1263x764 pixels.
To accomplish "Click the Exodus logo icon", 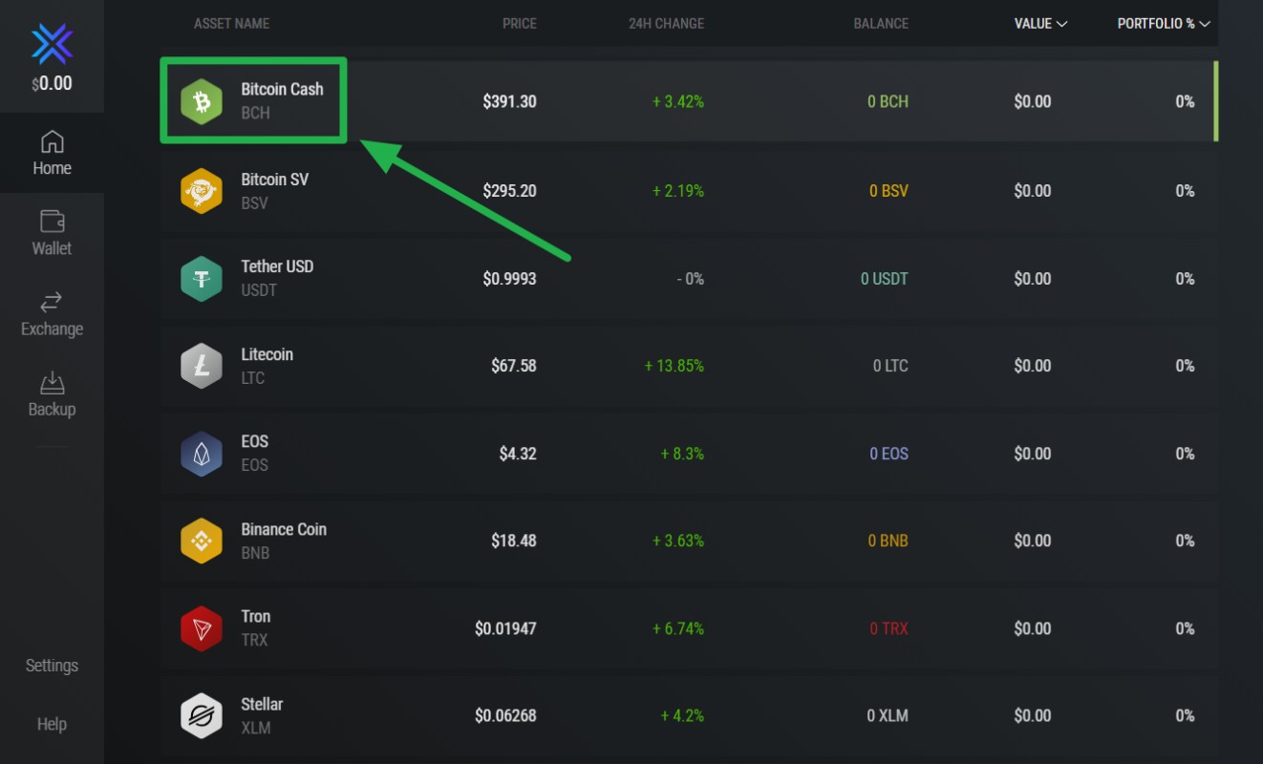I will [x=52, y=44].
